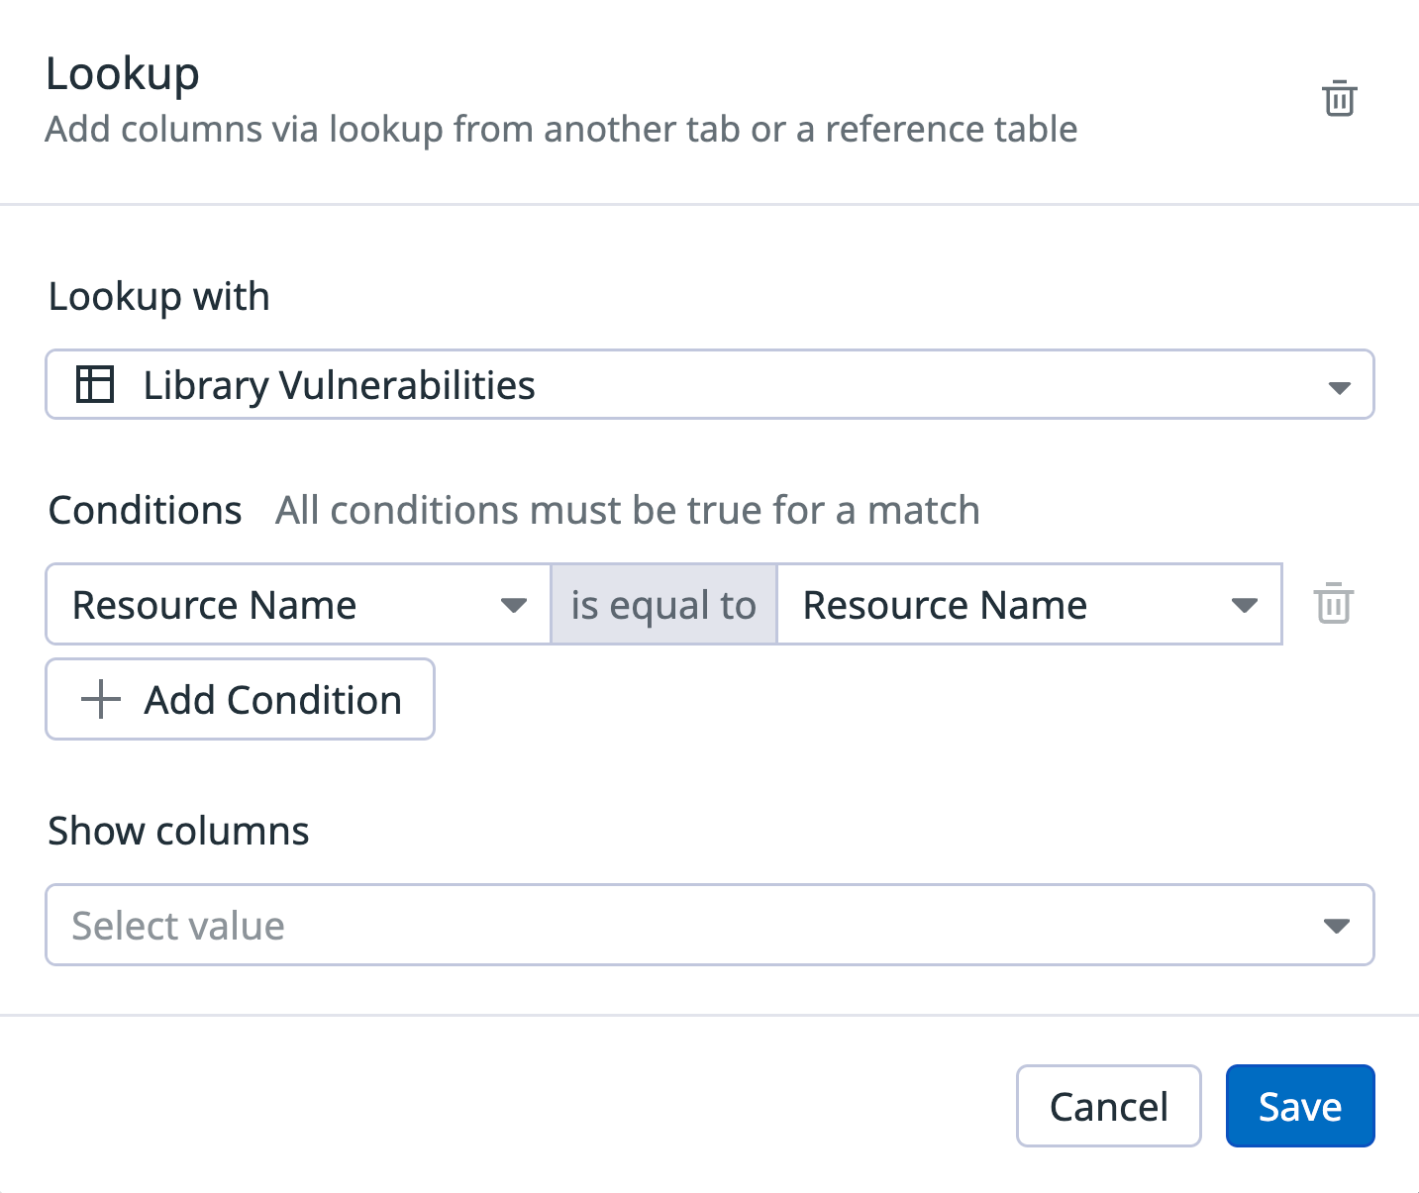The height and width of the screenshot is (1193, 1419).
Task: Click the Lookup heading
Action: click(122, 72)
